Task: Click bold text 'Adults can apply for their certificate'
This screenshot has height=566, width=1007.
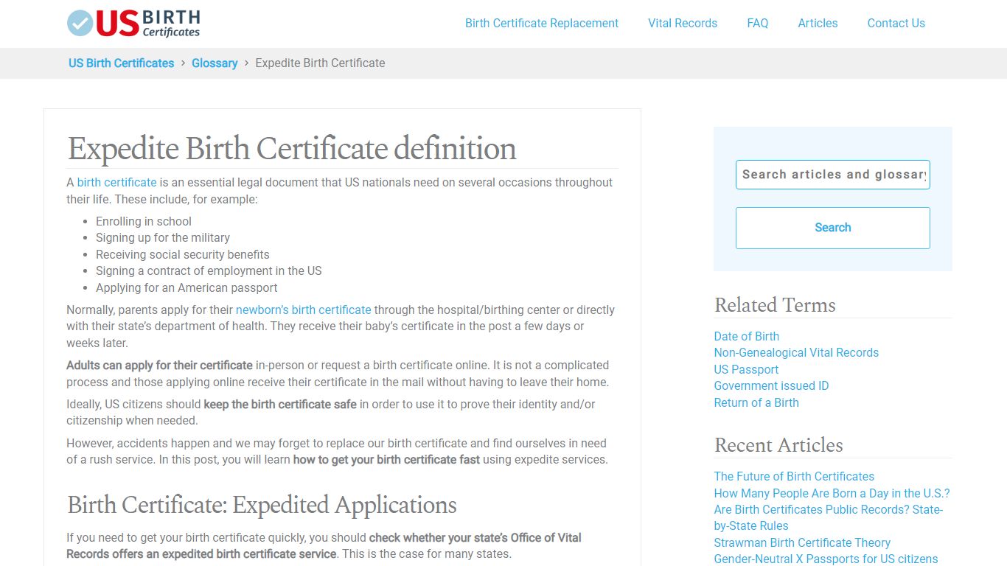Action: 159,366
